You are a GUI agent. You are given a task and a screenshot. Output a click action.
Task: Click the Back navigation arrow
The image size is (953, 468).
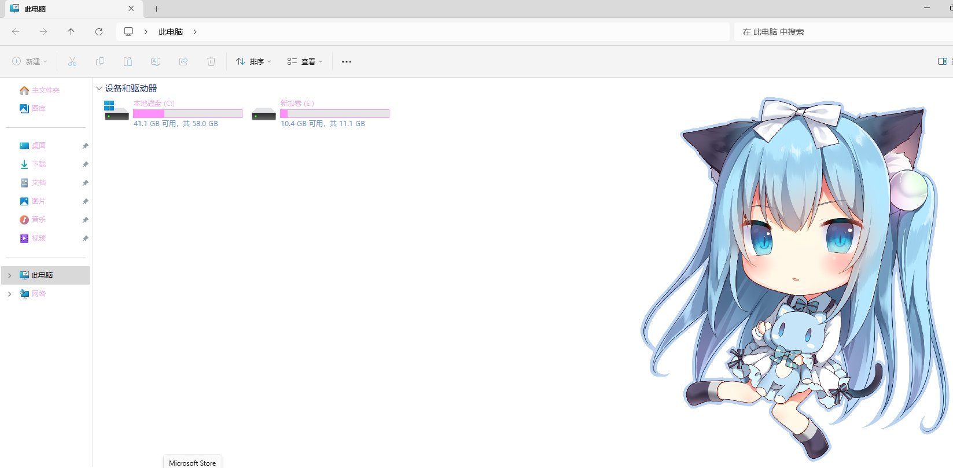pyautogui.click(x=16, y=32)
